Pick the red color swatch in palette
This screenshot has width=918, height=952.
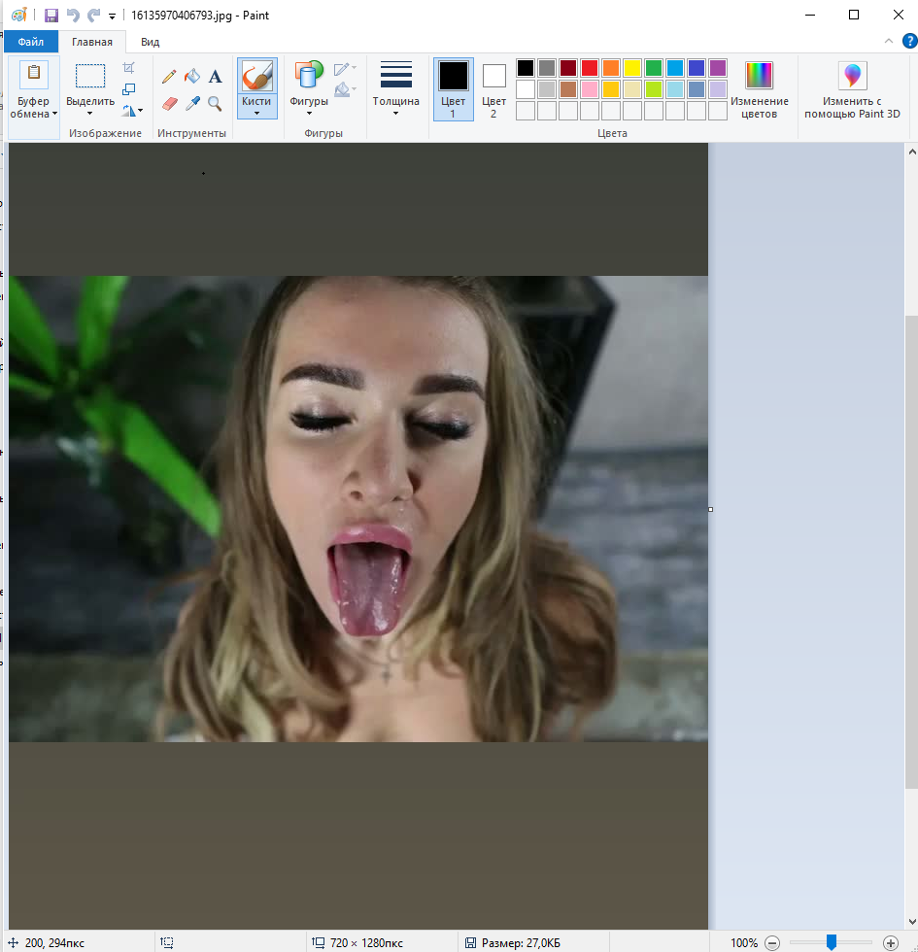(590, 68)
